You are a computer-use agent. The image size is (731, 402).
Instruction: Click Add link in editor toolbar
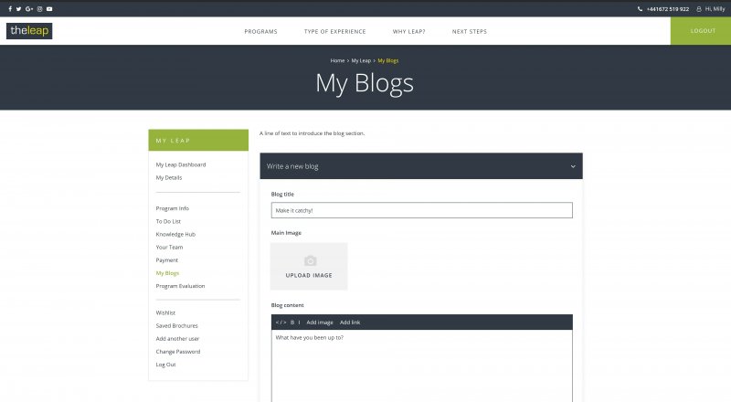coord(350,323)
